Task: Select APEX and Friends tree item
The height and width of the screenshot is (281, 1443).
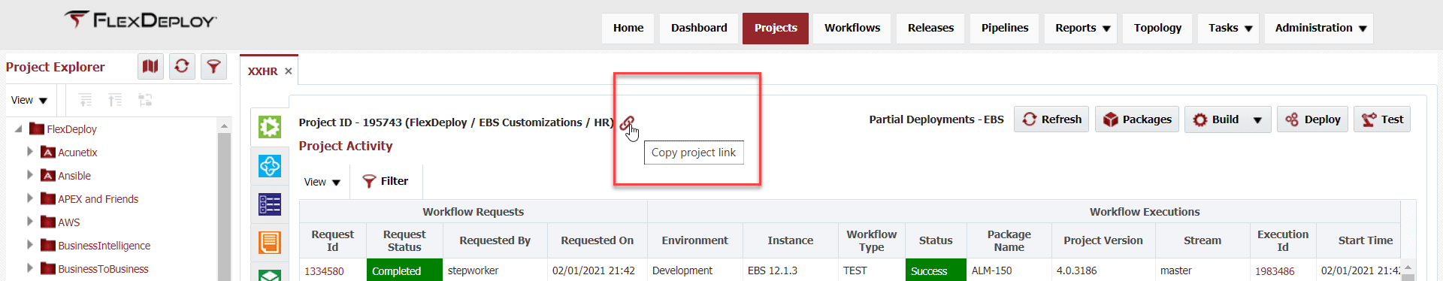Action: [x=98, y=199]
